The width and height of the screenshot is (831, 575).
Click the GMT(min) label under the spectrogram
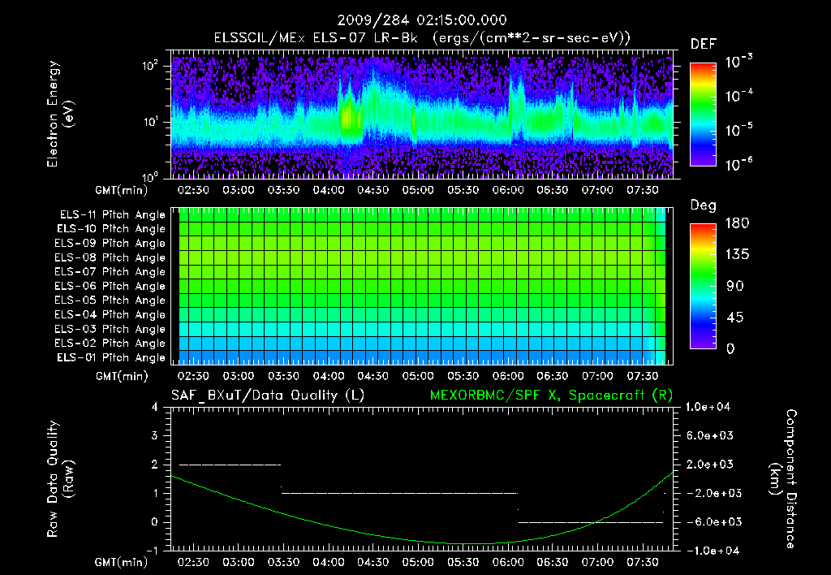[x=122, y=190]
